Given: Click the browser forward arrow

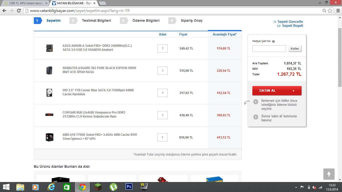Looking at the screenshot, I should (x=12, y=11).
